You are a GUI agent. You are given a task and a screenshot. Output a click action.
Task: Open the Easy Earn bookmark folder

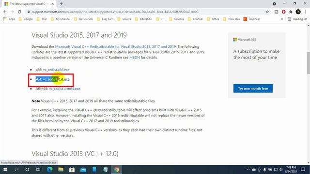(105, 19)
